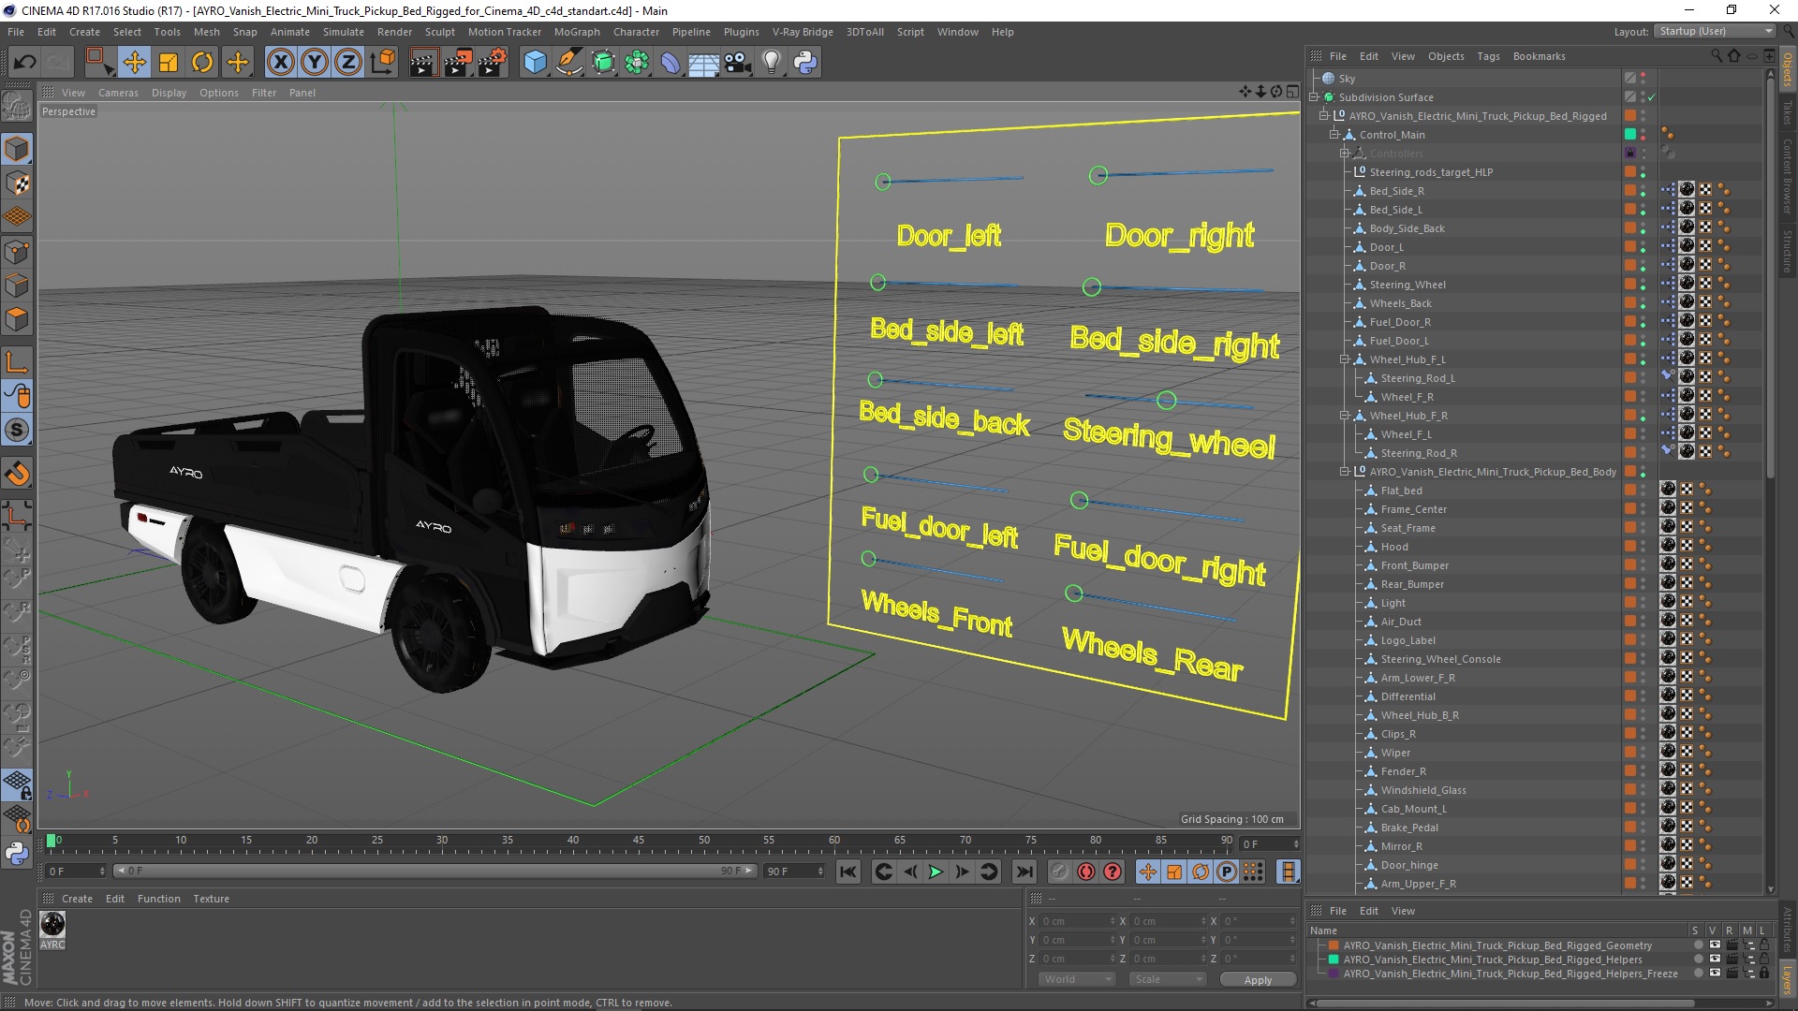Collapse the Subdivision Surface tree node
This screenshot has height=1011, width=1798.
1314,97
